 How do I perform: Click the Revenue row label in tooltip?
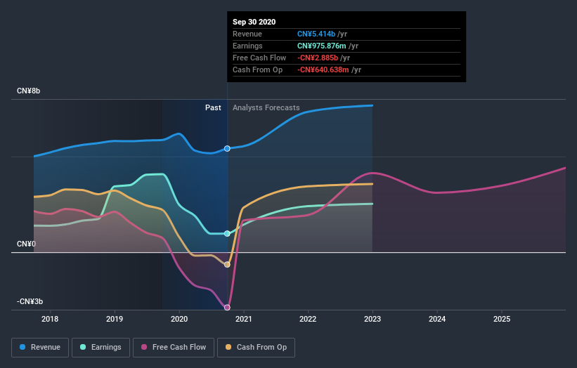[x=247, y=34]
